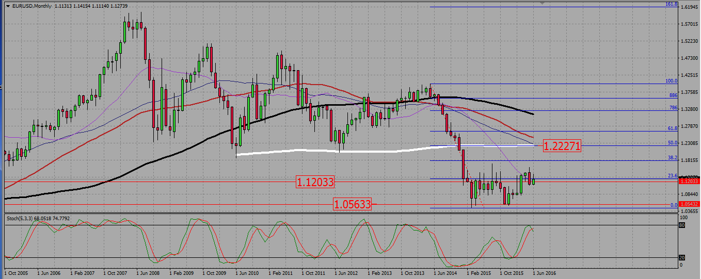This screenshot has width=701, height=279.
Task: Click the 1 Jun 2016 date label
Action: click(x=546, y=273)
